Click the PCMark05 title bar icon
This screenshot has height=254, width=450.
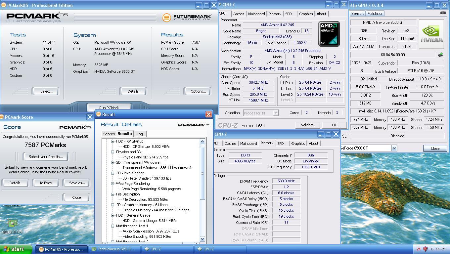point(3,5)
